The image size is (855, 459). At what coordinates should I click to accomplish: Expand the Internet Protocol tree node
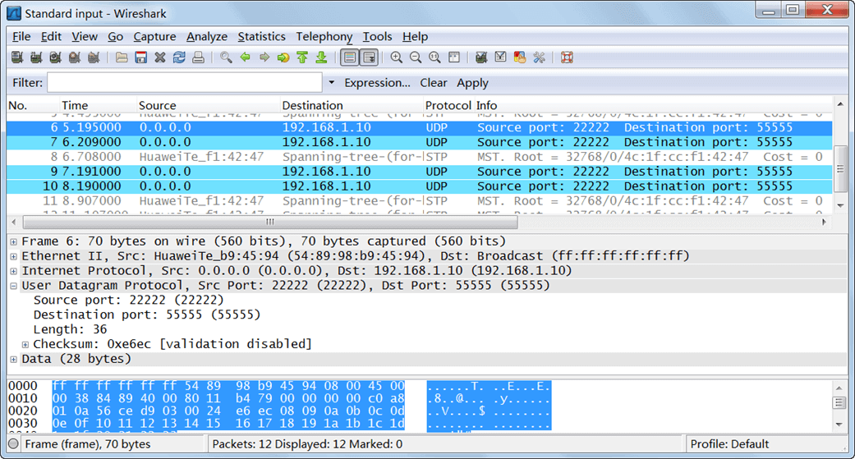[x=14, y=271]
